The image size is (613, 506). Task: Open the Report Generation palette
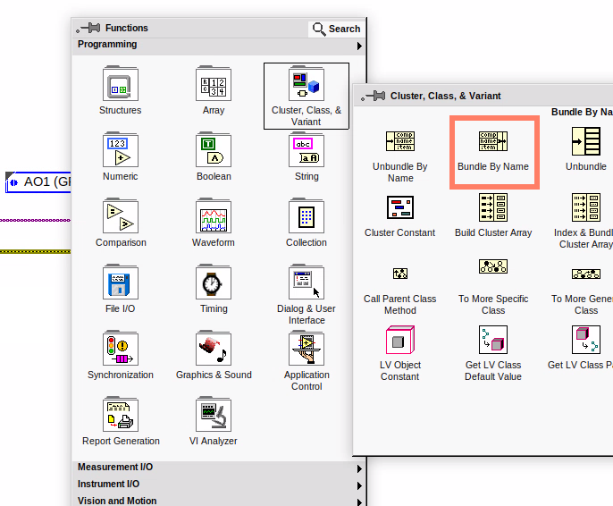[121, 415]
